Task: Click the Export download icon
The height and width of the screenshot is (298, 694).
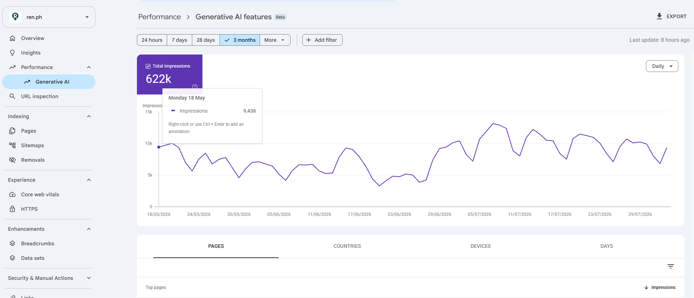Action: [x=659, y=16]
